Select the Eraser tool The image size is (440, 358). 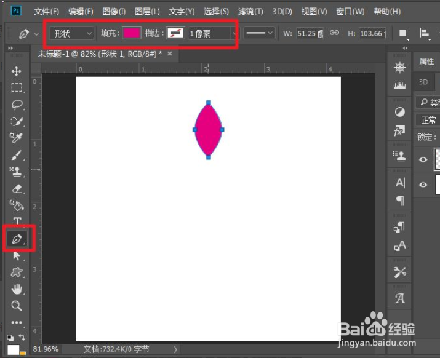[x=17, y=189]
